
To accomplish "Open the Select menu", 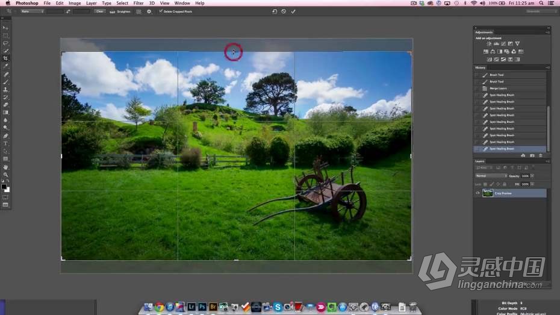I will pos(122,3).
